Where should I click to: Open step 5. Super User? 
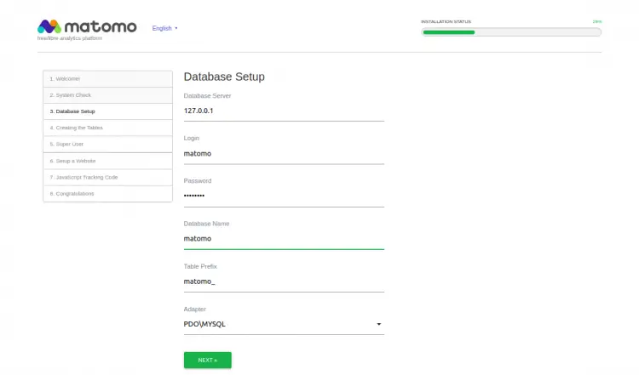tap(107, 144)
